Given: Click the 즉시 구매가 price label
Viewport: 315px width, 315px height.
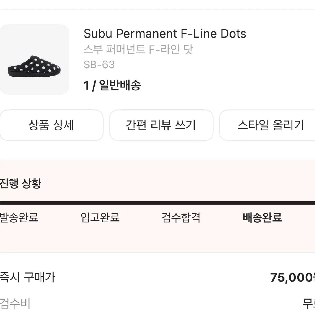Looking at the screenshot, I should click(x=28, y=277).
